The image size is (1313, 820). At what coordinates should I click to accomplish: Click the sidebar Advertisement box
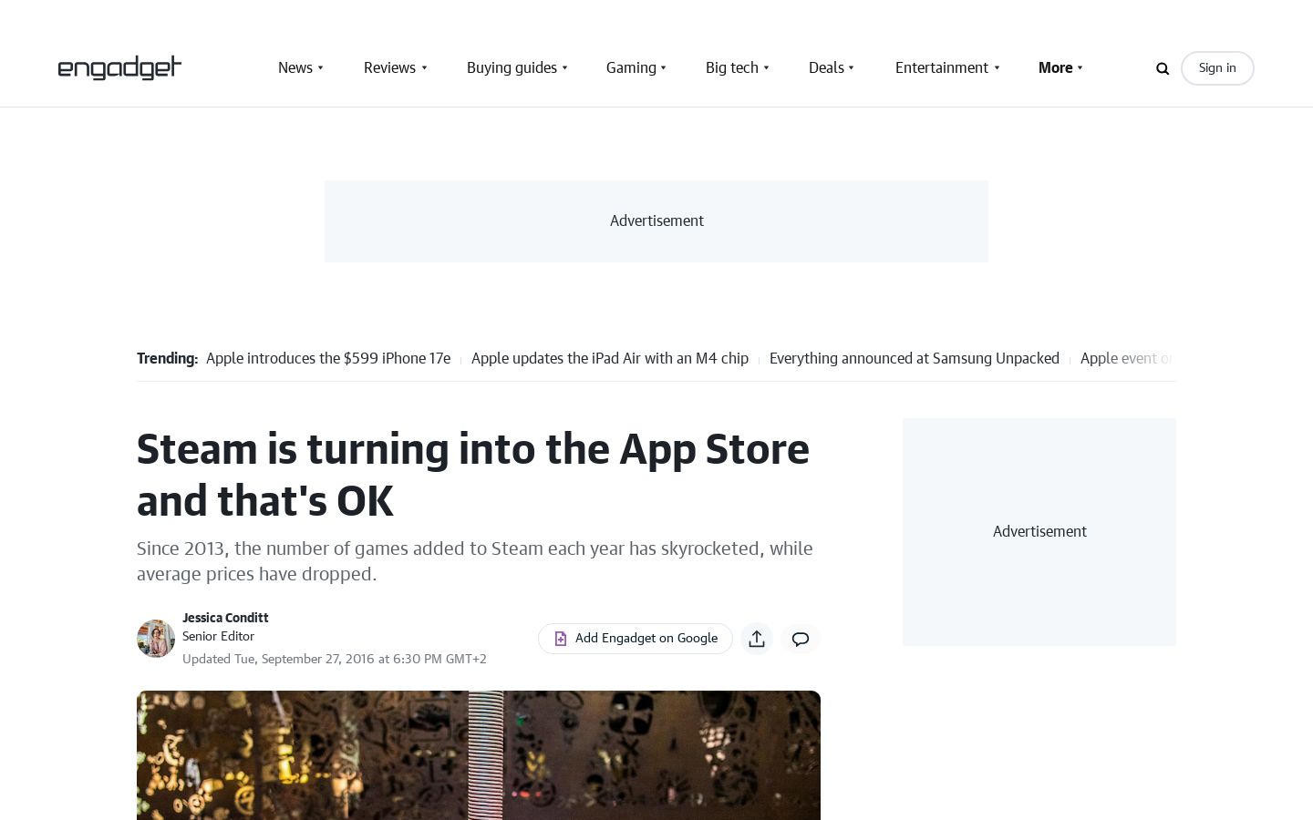coord(1039,532)
